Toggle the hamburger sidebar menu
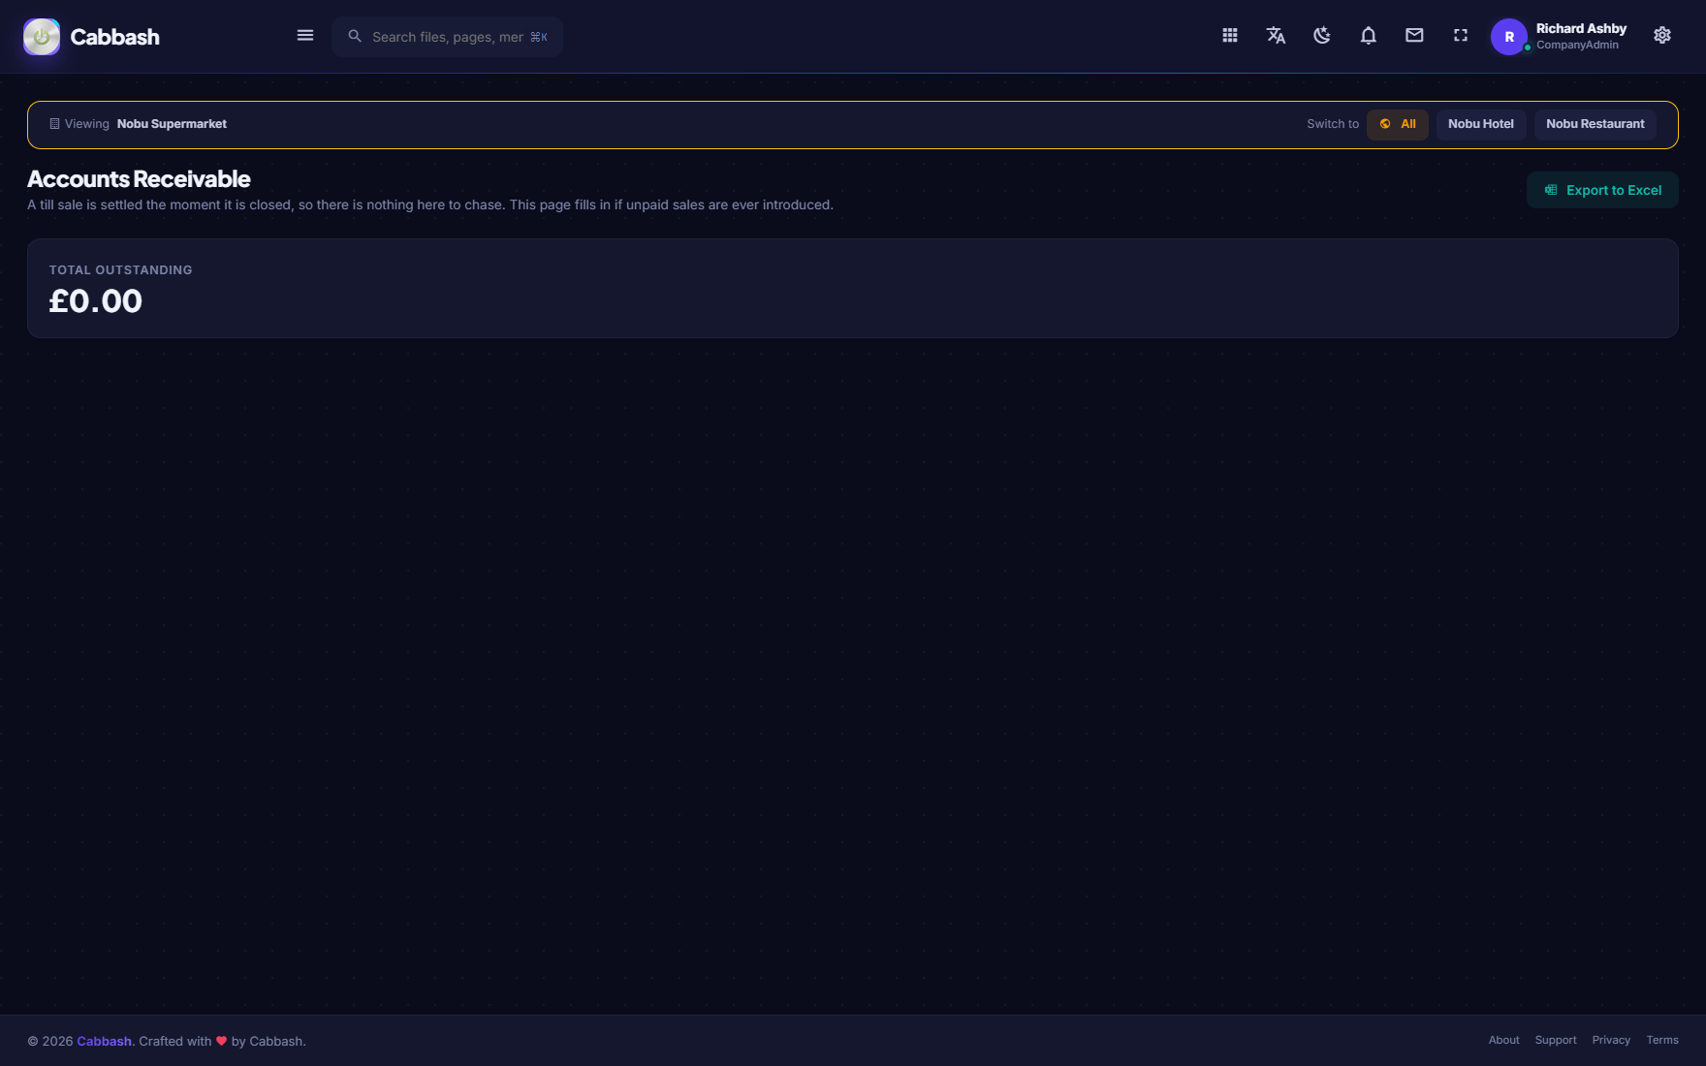Viewport: 1706px width, 1066px height. pyautogui.click(x=305, y=36)
